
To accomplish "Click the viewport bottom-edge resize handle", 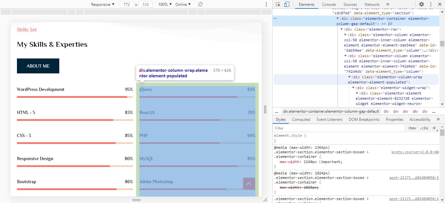I will click(136, 200).
